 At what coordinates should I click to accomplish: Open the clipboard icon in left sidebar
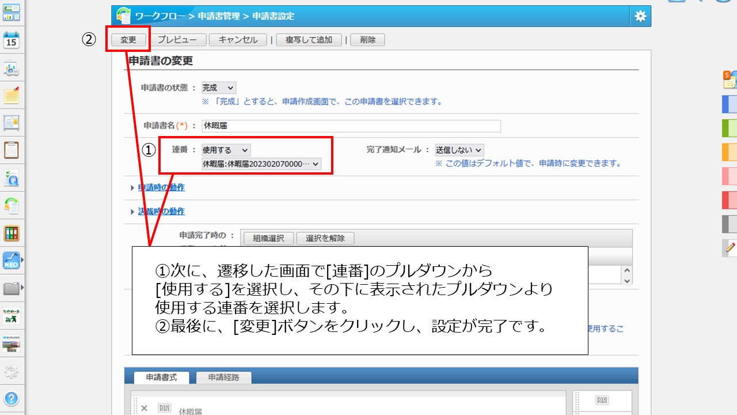tap(12, 150)
